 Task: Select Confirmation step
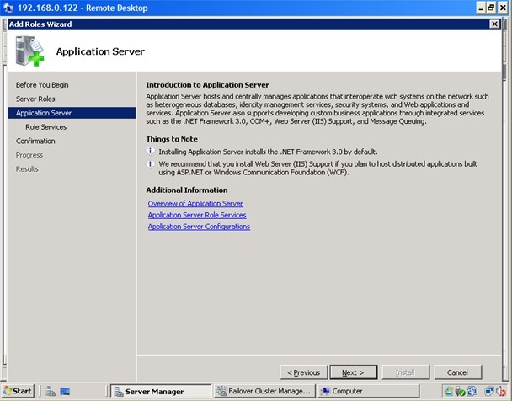35,141
